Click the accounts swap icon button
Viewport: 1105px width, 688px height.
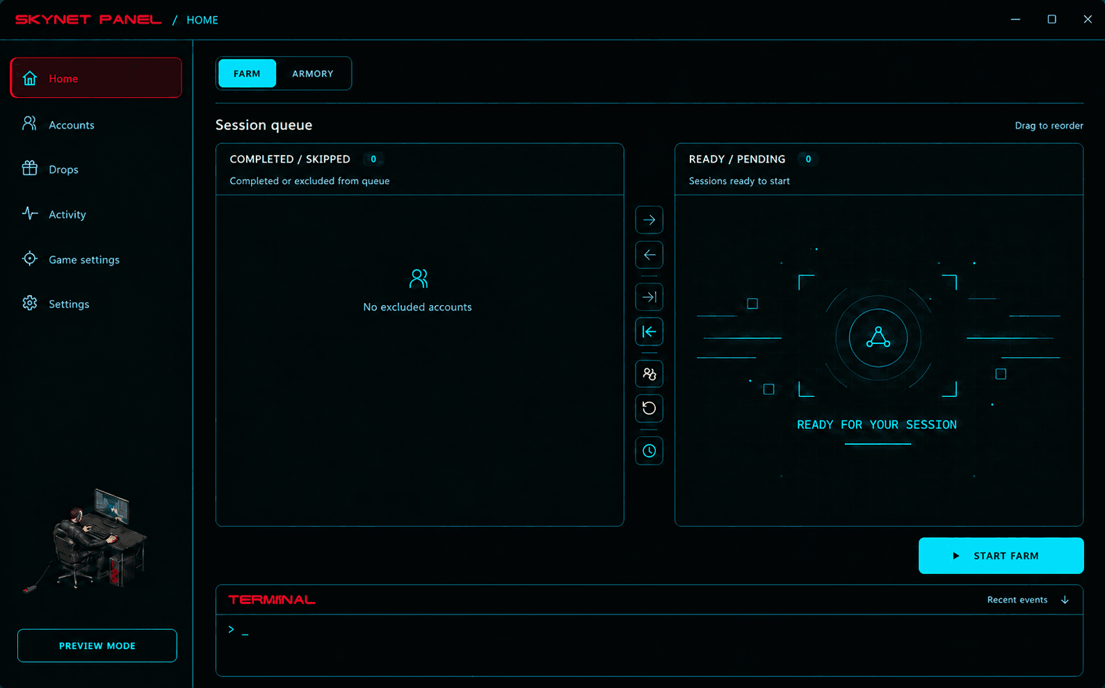click(x=649, y=374)
